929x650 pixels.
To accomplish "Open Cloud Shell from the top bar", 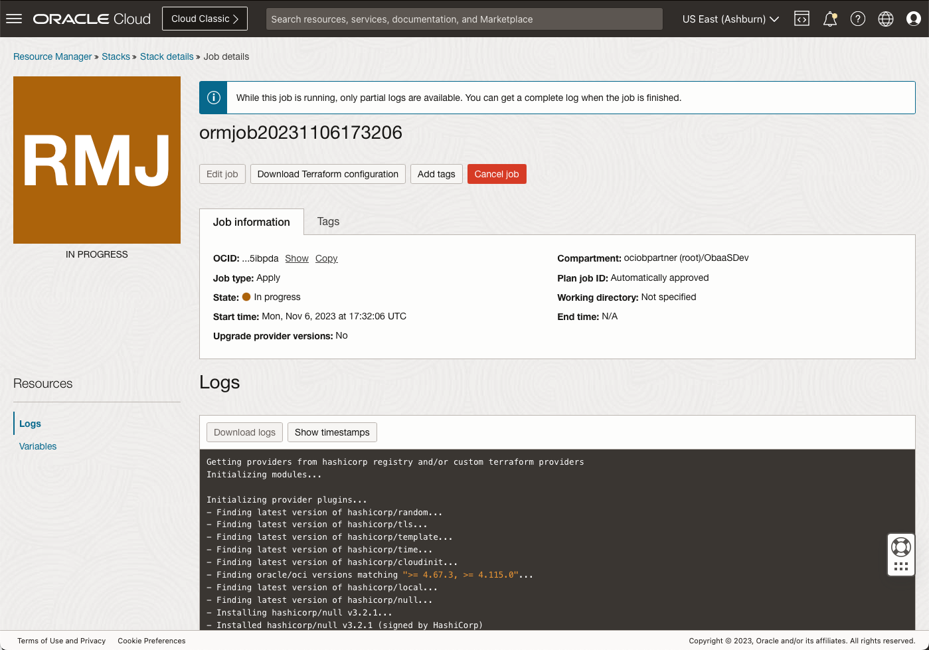I will pos(802,19).
